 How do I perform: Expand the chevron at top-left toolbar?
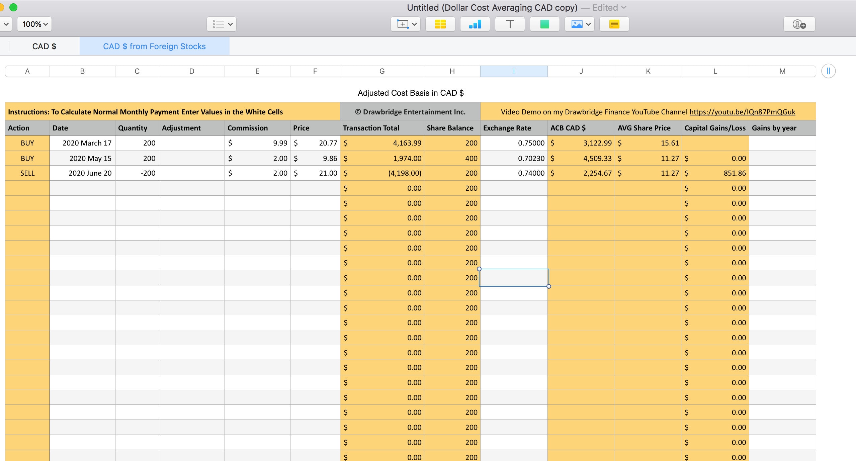5,24
